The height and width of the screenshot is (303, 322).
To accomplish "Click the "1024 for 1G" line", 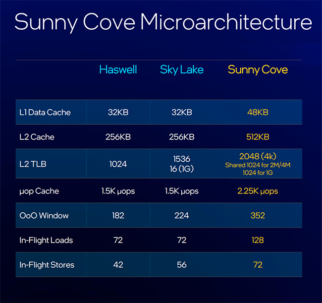I will click(x=258, y=173).
